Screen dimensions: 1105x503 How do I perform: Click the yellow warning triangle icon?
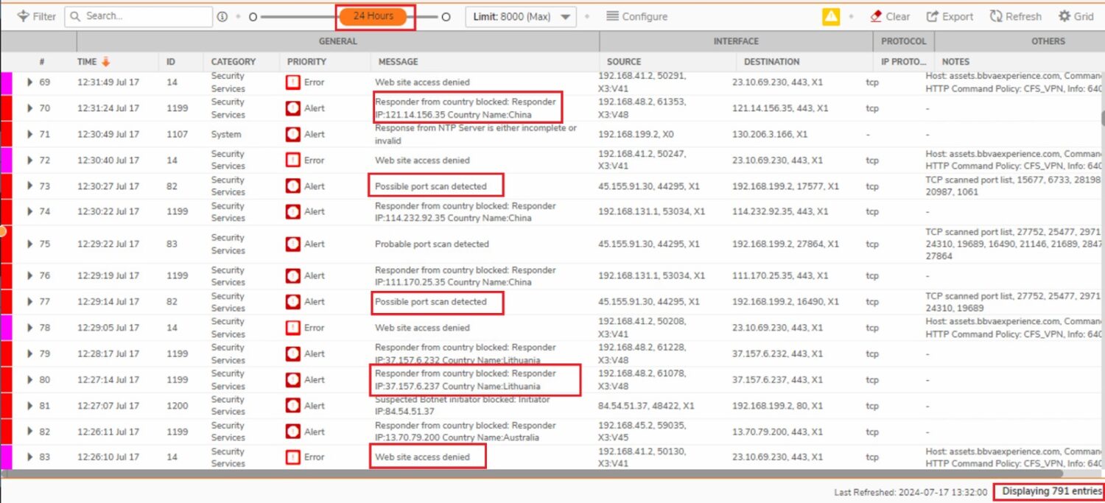(x=831, y=16)
